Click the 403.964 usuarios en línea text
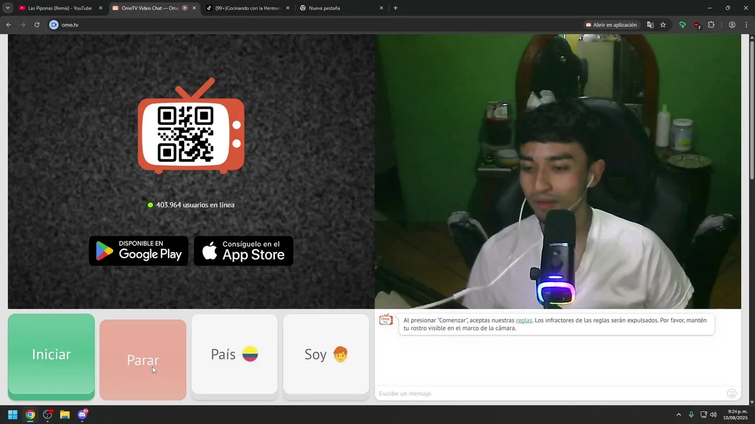 [195, 205]
